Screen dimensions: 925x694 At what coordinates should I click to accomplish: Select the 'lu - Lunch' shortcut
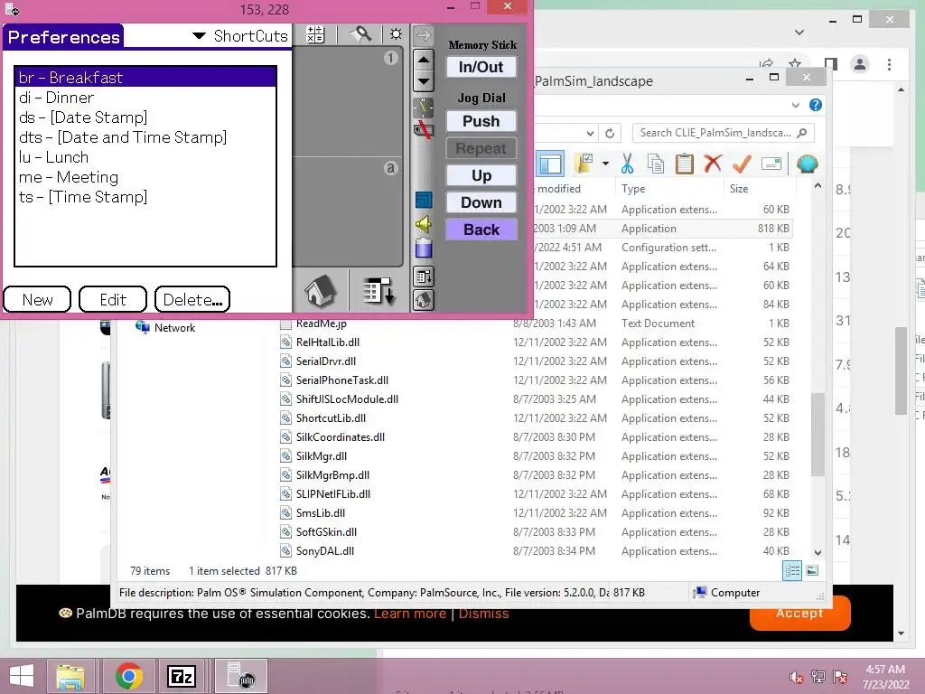click(145, 157)
